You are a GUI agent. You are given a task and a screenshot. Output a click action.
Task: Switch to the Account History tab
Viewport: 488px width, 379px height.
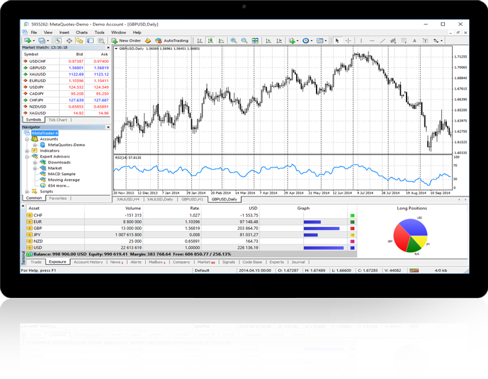point(88,262)
